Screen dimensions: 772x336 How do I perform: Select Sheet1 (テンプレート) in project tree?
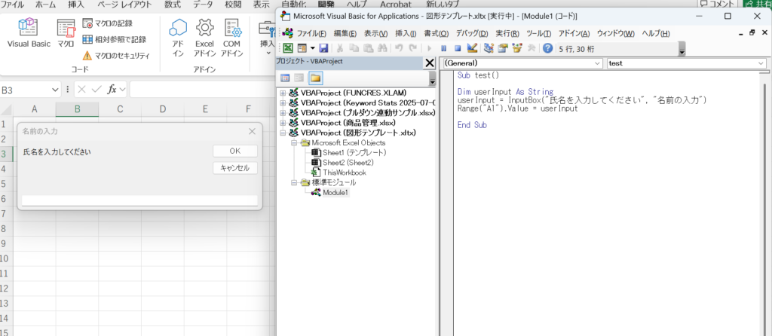coord(354,152)
